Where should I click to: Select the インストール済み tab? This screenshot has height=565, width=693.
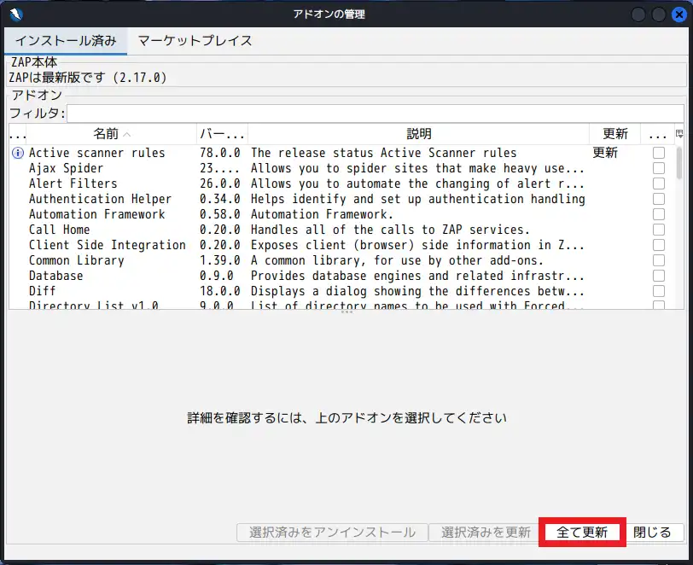pos(64,39)
